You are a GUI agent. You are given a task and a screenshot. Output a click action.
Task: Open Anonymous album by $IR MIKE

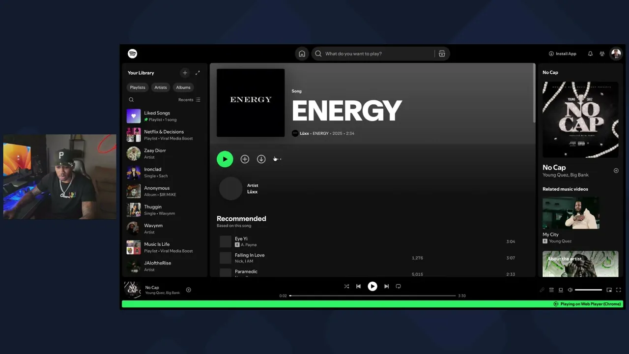pyautogui.click(x=164, y=191)
